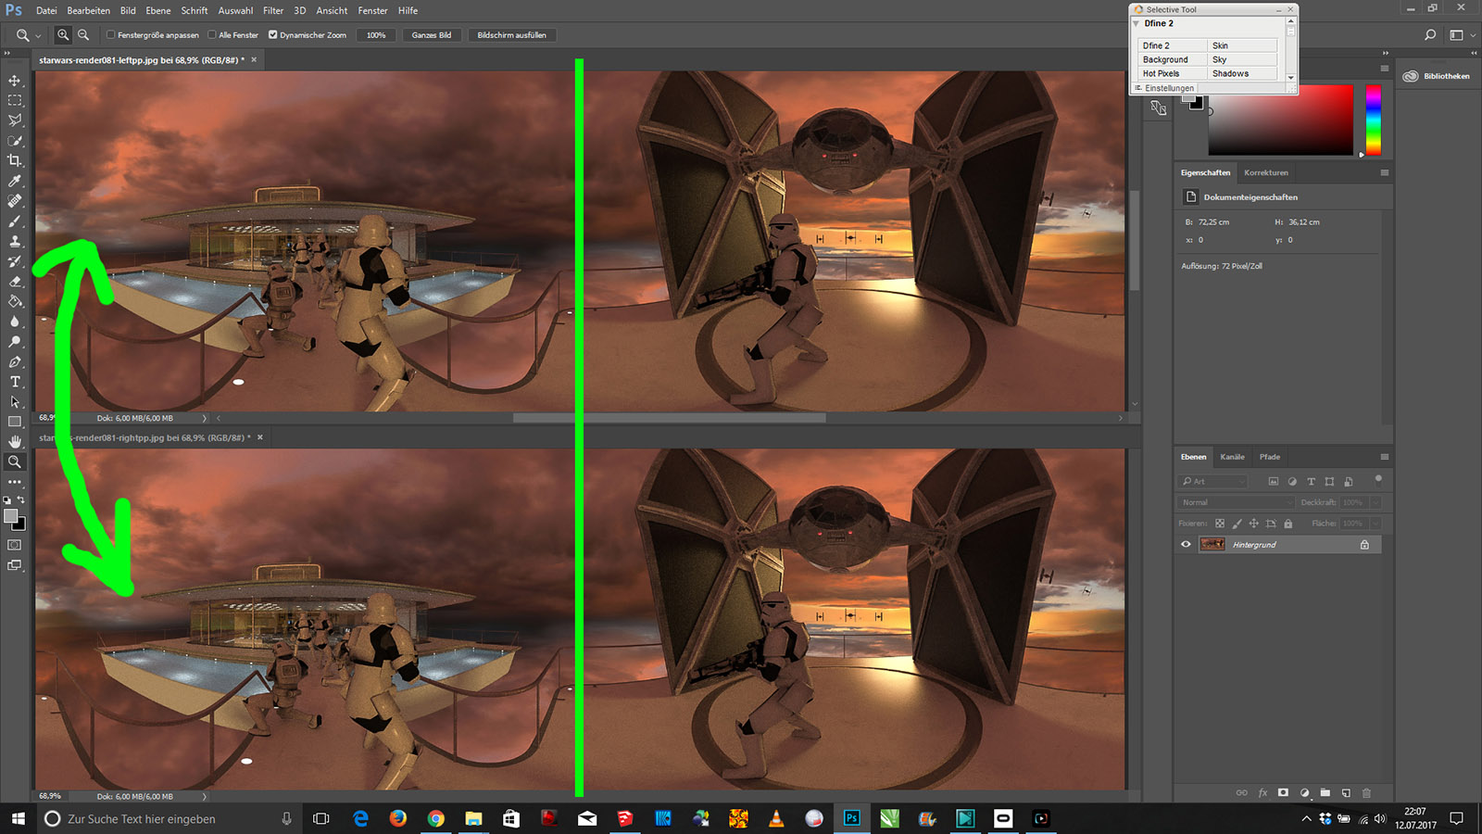Select the Spot Healing Brush tool
The image size is (1482, 834).
coord(15,201)
